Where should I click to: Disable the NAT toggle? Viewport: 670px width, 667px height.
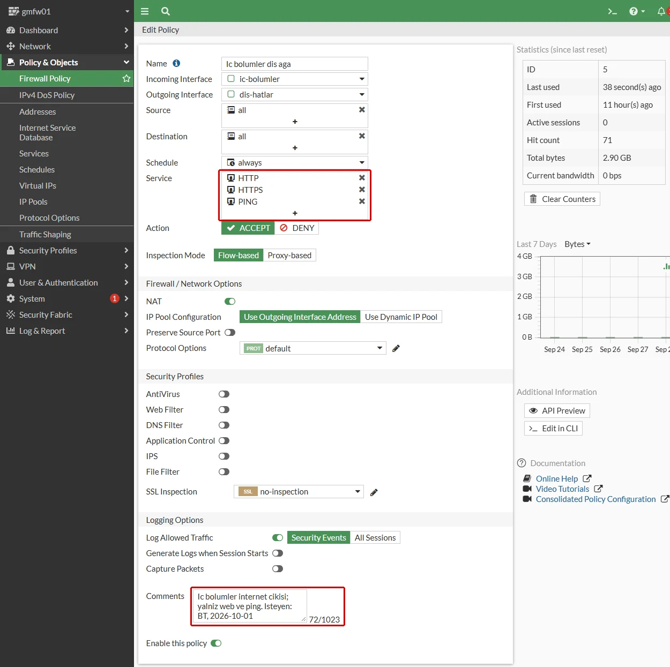pos(230,302)
